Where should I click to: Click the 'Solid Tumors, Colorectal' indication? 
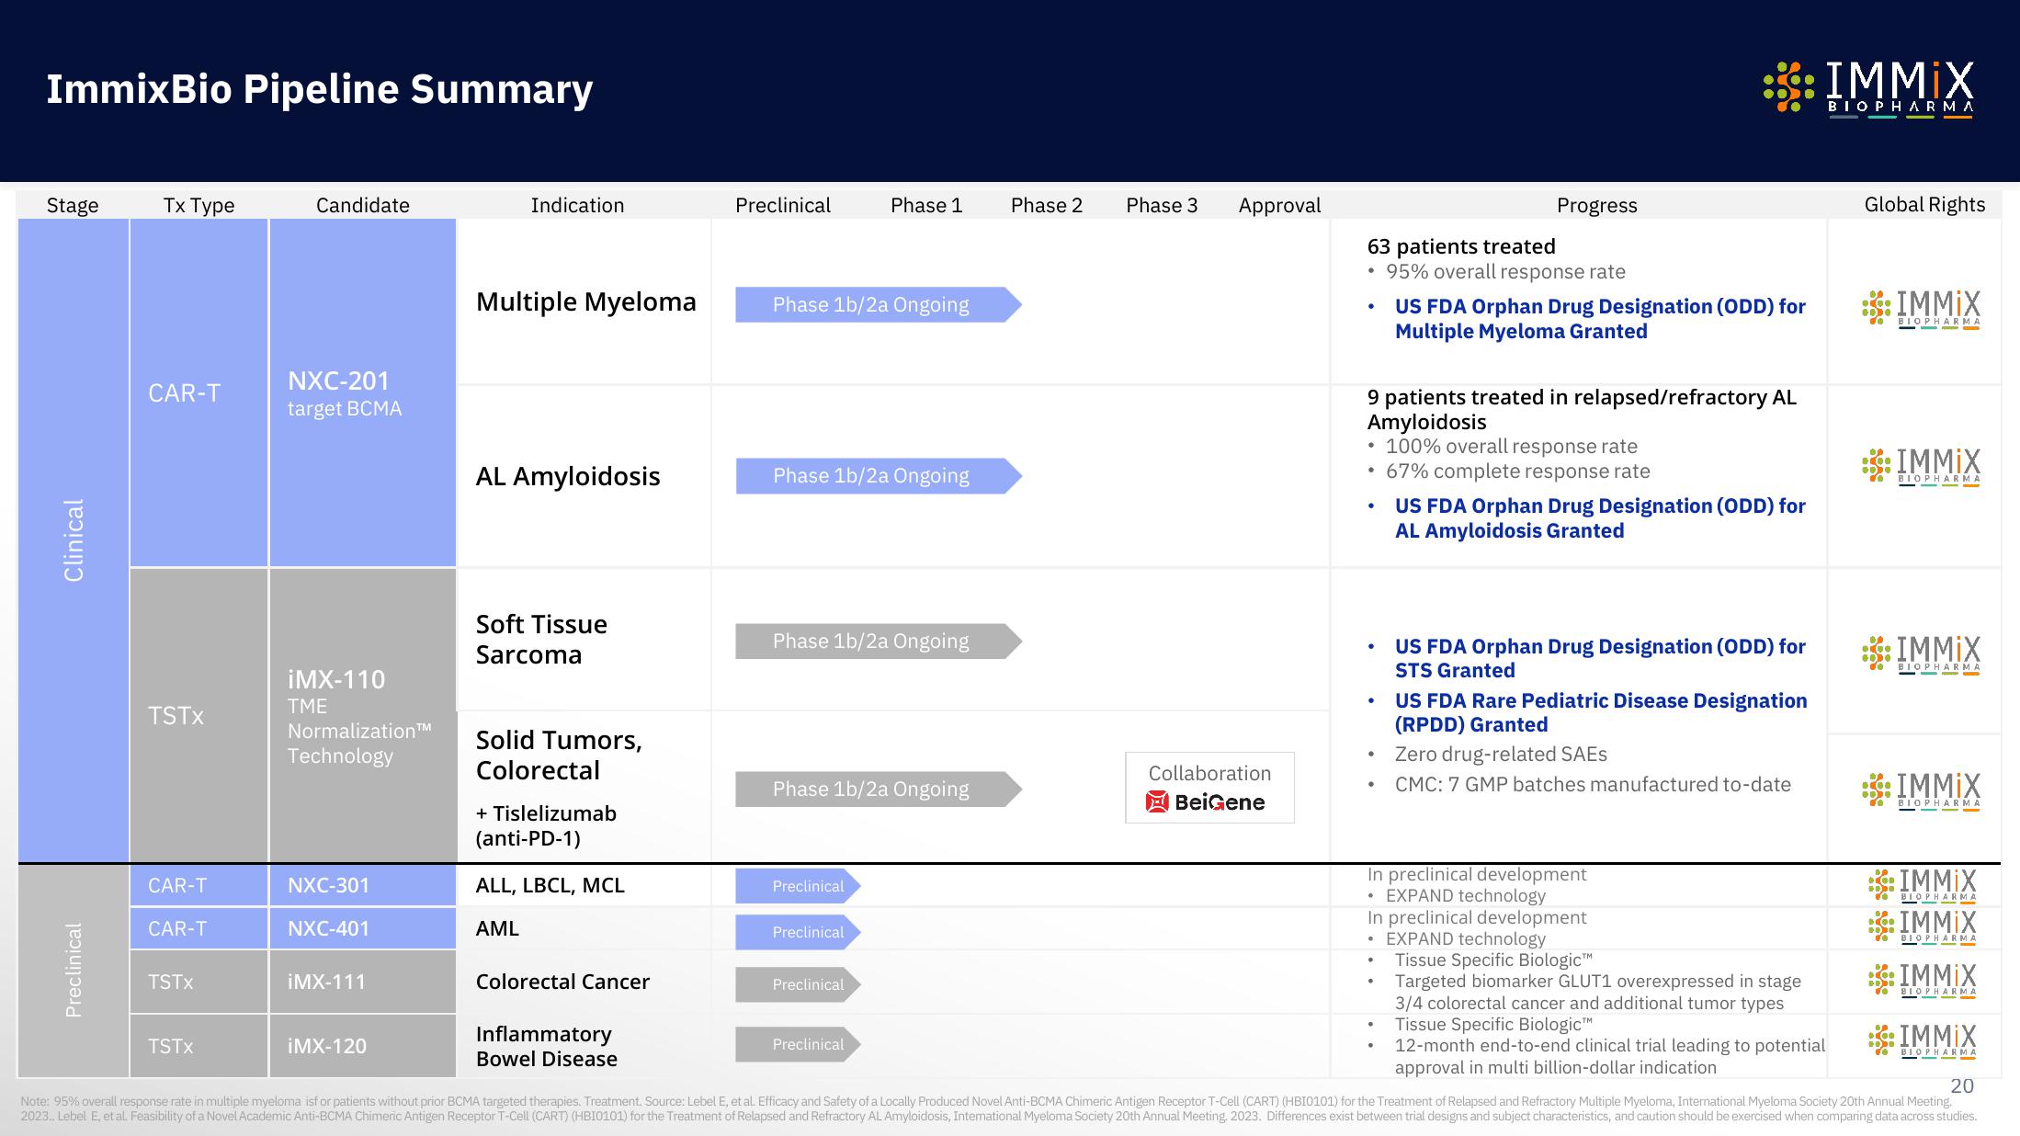point(559,755)
